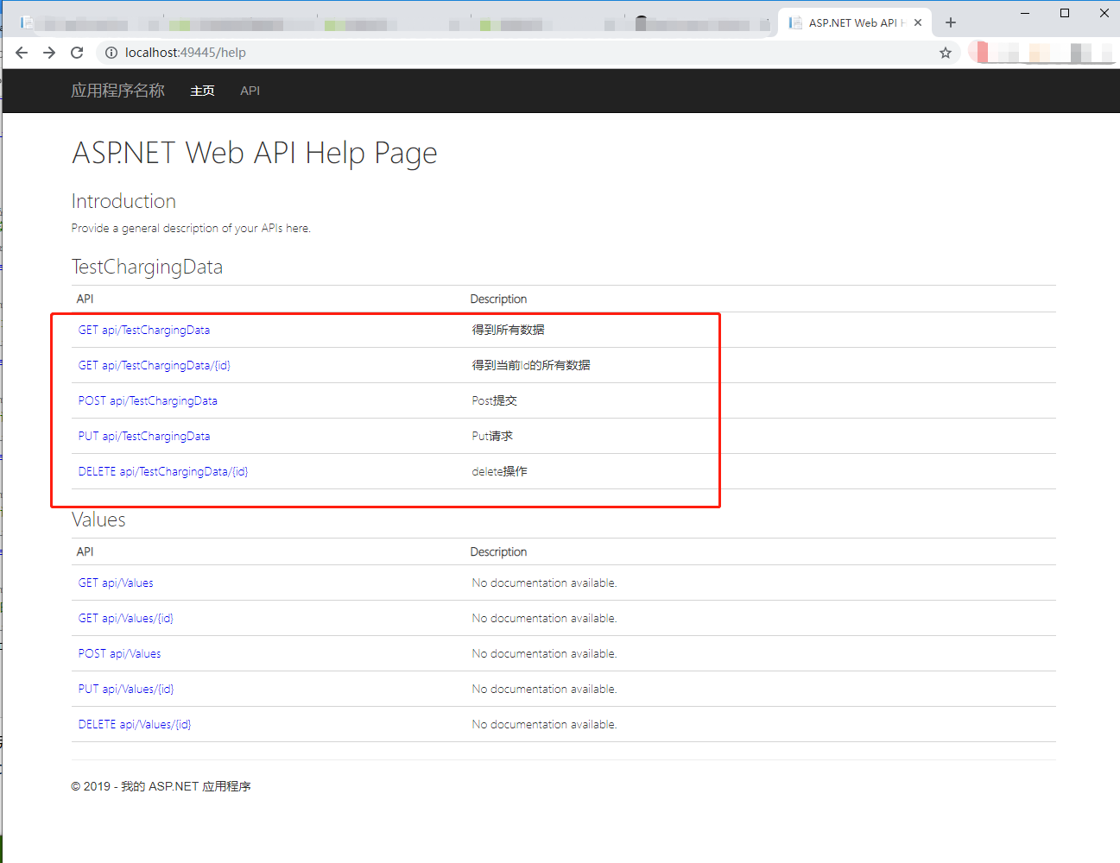Open the API navigation item
1120x863 pixels.
250,91
